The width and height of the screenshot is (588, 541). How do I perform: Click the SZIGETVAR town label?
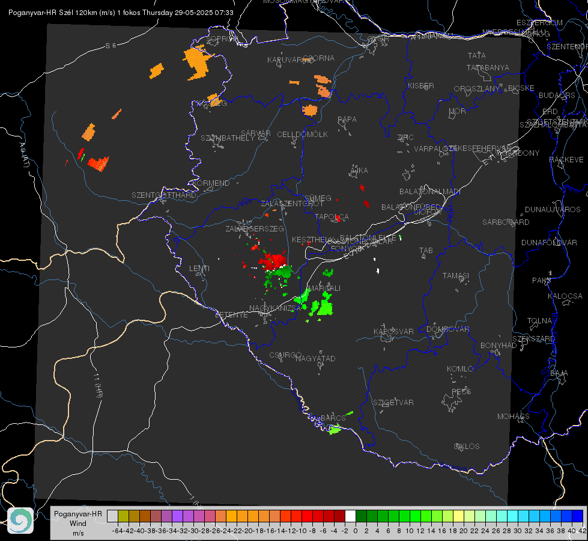click(393, 403)
